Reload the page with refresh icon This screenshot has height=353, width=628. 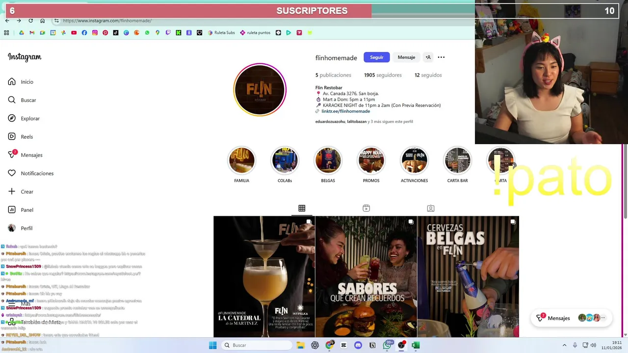coord(30,21)
